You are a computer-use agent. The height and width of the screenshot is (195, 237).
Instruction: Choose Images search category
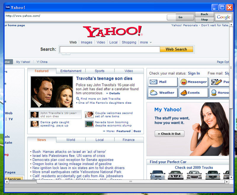(x=87, y=42)
